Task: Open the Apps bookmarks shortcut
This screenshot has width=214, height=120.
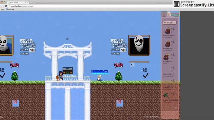Action: point(2,9)
